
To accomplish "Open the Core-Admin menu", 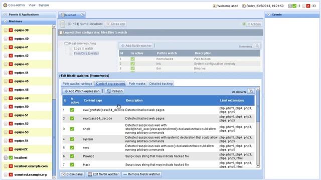I will tap(14, 5).
